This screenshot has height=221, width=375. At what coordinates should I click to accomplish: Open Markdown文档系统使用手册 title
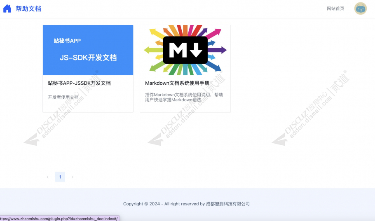(177, 83)
